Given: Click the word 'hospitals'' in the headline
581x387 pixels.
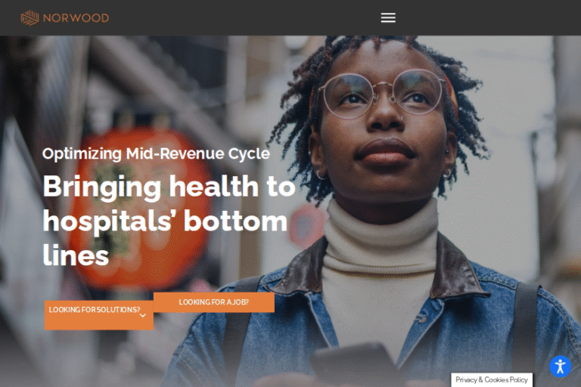Looking at the screenshot, I should [107, 221].
